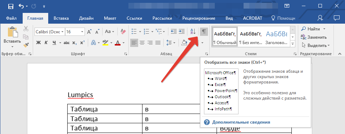Screen dimensions: 345x134
Task: Switch to the Вставка tab
Action: 61,18
